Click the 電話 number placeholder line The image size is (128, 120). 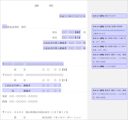click(x=20, y=96)
